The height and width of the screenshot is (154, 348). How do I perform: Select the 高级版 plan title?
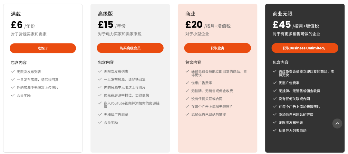click(x=105, y=14)
